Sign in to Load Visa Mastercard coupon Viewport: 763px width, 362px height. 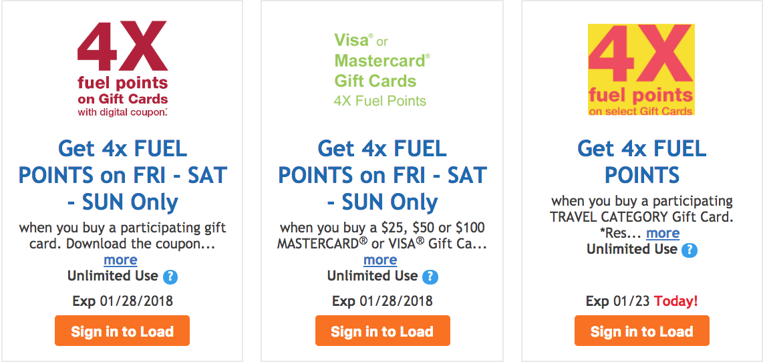pyautogui.click(x=382, y=331)
